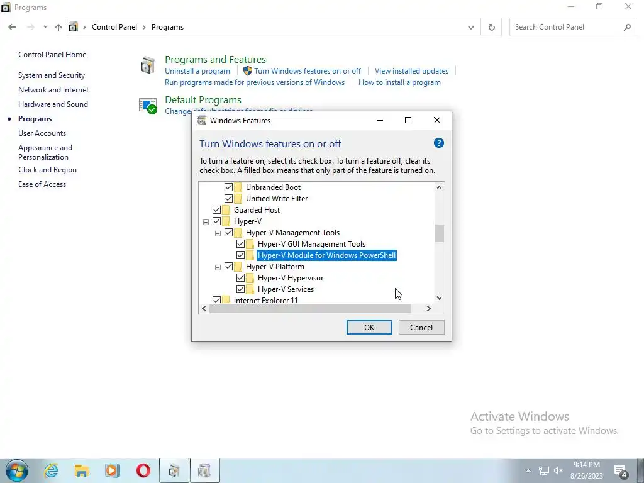Open Control Panel Home link
Screen dimensions: 644x483
pos(52,55)
